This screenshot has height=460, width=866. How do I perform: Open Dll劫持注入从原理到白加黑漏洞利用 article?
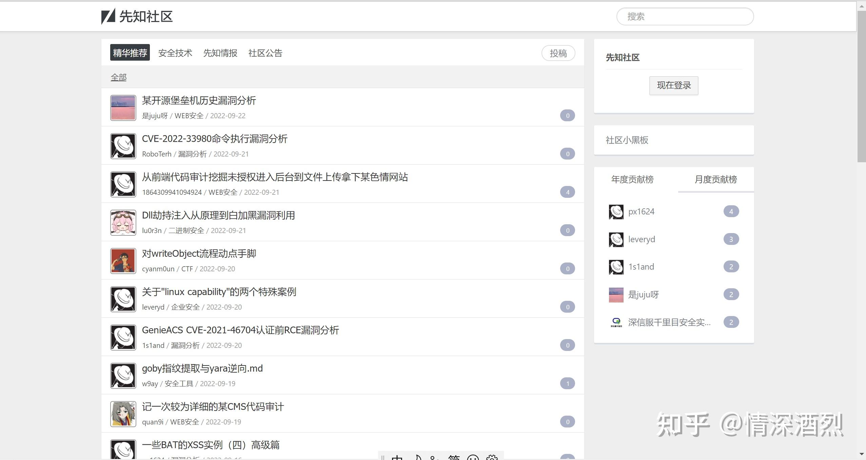click(218, 215)
